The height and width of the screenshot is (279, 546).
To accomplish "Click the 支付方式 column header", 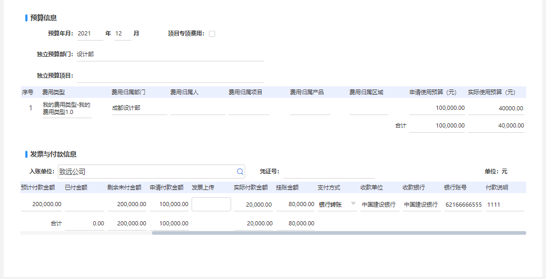I will click(x=329, y=187).
